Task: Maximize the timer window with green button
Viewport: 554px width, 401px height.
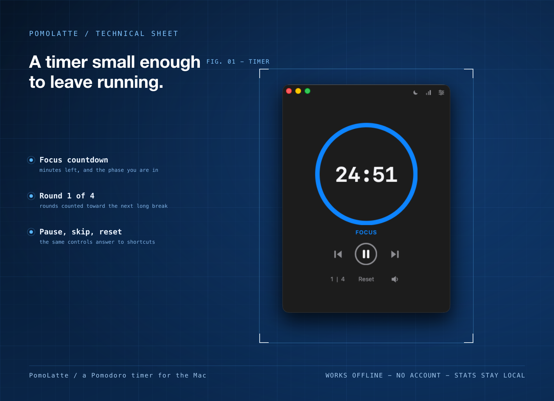Action: tap(307, 91)
